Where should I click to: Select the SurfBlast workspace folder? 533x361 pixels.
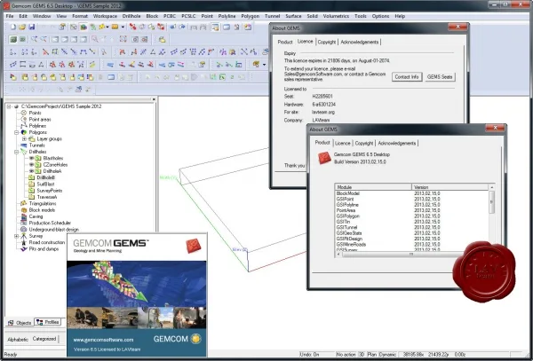click(45, 184)
